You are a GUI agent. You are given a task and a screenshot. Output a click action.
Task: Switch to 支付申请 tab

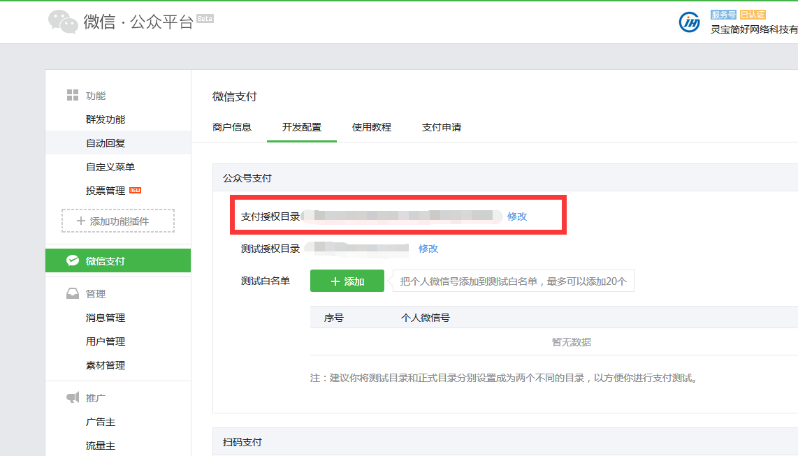coord(442,127)
